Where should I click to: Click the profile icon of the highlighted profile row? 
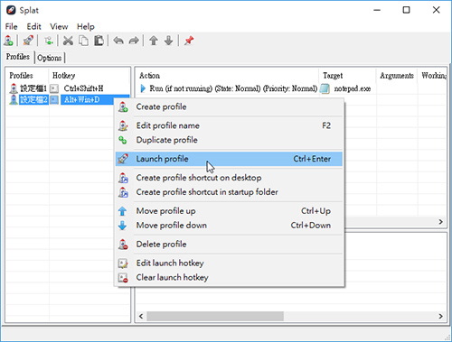tap(14, 99)
